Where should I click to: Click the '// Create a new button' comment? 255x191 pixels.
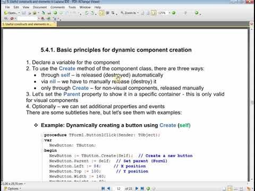click(165, 155)
